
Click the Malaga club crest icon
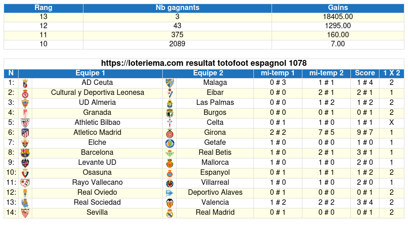[170, 83]
